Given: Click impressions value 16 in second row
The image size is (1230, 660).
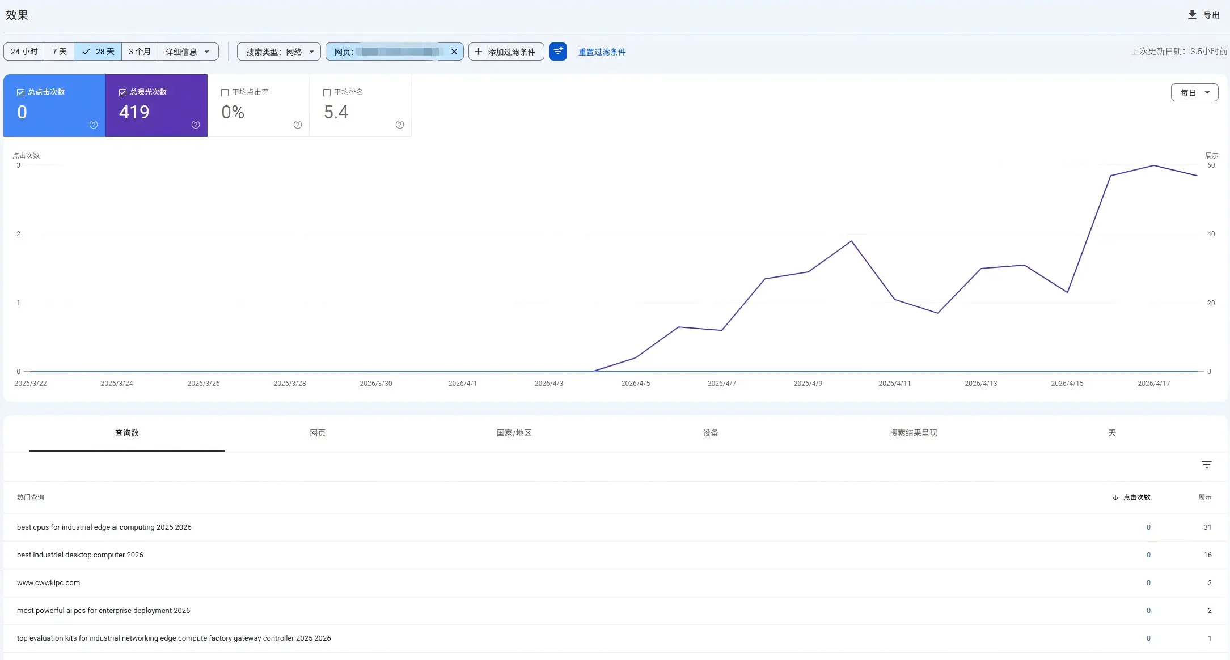Looking at the screenshot, I should click(1207, 555).
